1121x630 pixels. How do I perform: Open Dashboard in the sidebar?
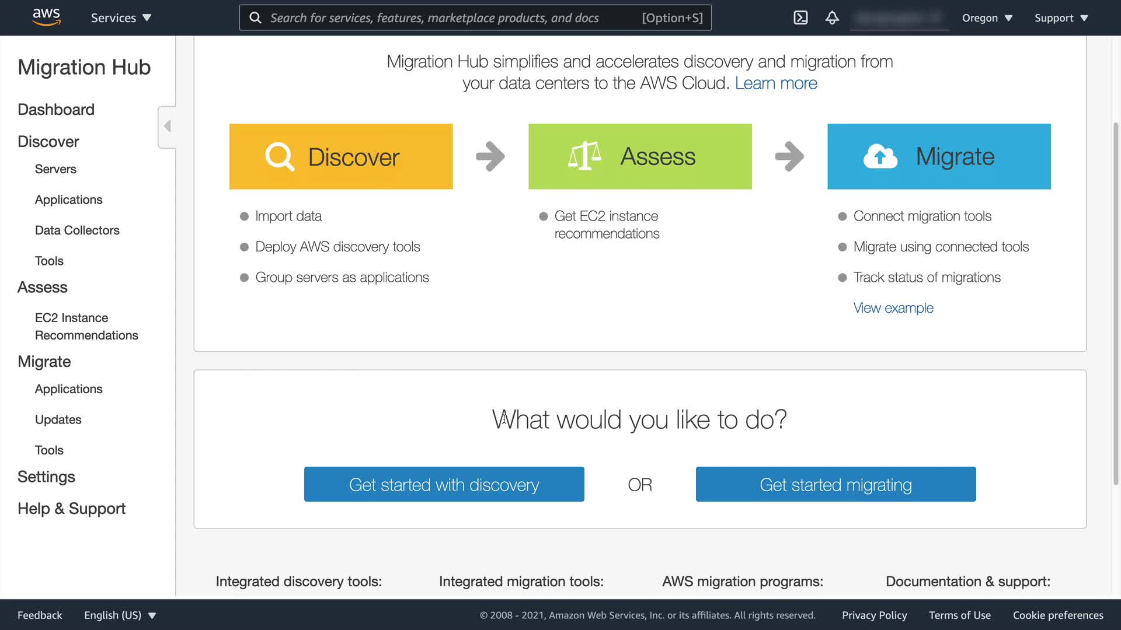tap(56, 110)
